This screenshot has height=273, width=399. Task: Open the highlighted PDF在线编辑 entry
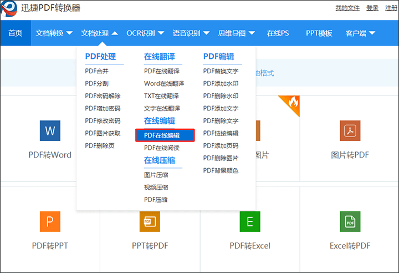click(x=165, y=135)
